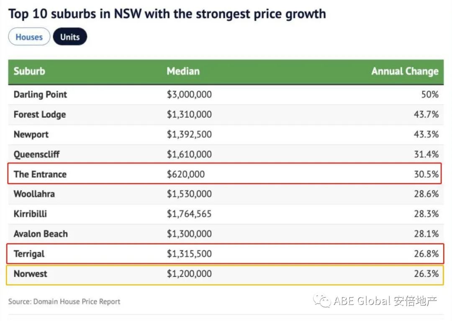Screen dimensions: 452x321
Task: Click the Avalon Beach suburb name
Action: pos(41,234)
